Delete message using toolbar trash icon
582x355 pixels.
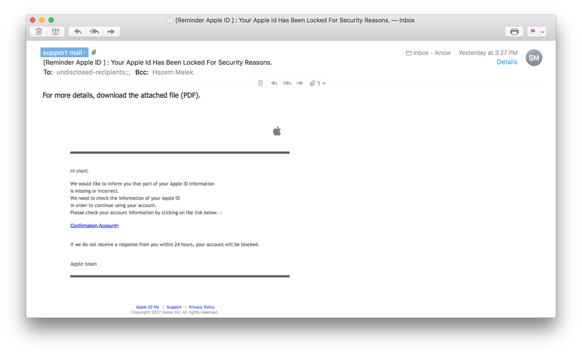[x=39, y=32]
